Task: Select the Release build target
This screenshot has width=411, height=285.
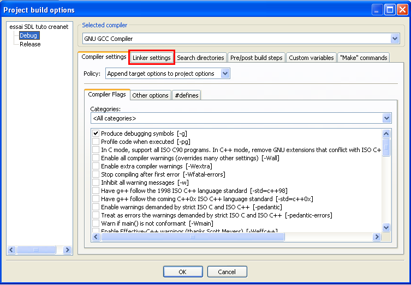Action: (x=30, y=44)
